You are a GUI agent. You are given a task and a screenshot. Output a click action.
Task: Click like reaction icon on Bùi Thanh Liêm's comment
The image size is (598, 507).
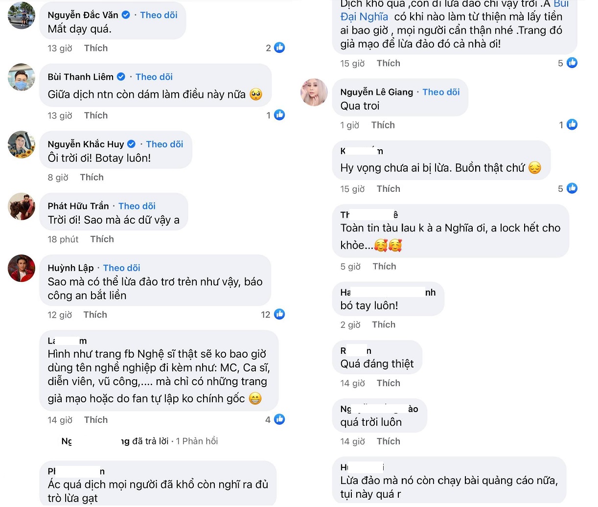(x=279, y=115)
